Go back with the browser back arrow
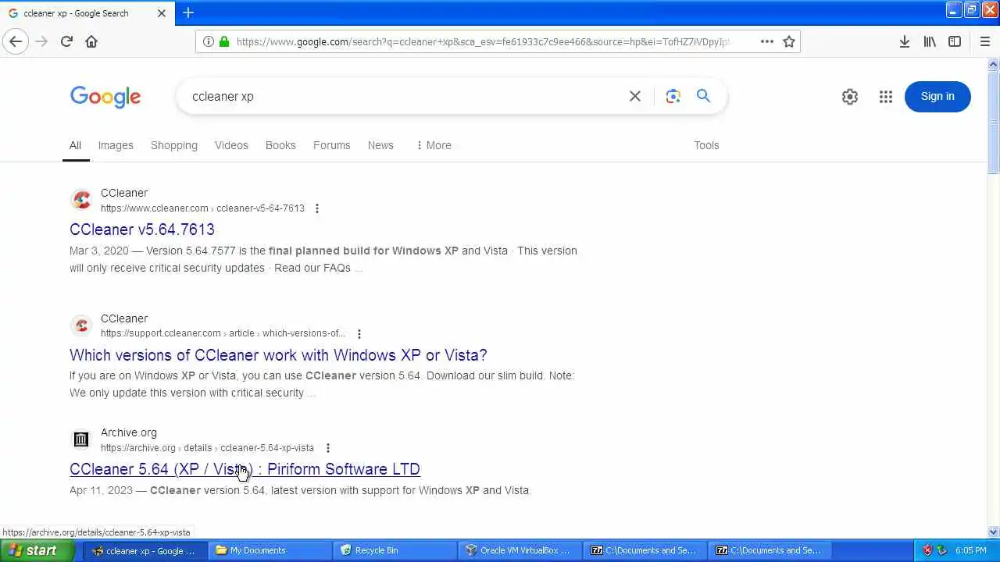Image resolution: width=1000 pixels, height=562 pixels. point(16,41)
